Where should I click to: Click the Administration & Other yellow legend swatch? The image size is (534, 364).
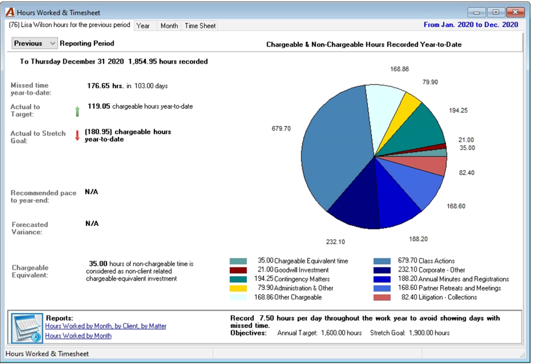point(238,288)
